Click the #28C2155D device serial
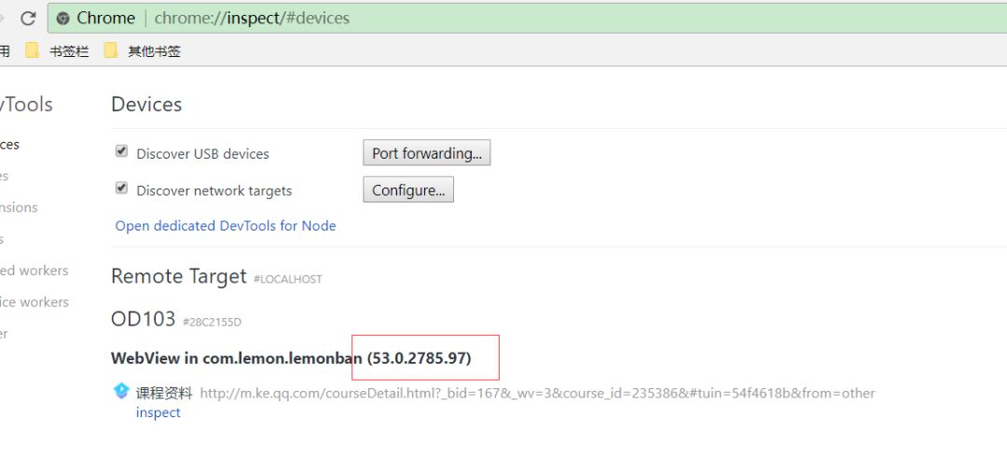Screen dimensions: 1007x475 click(212, 322)
